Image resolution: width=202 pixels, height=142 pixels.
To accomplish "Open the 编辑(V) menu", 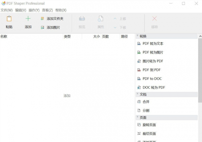I will (x=21, y=10).
